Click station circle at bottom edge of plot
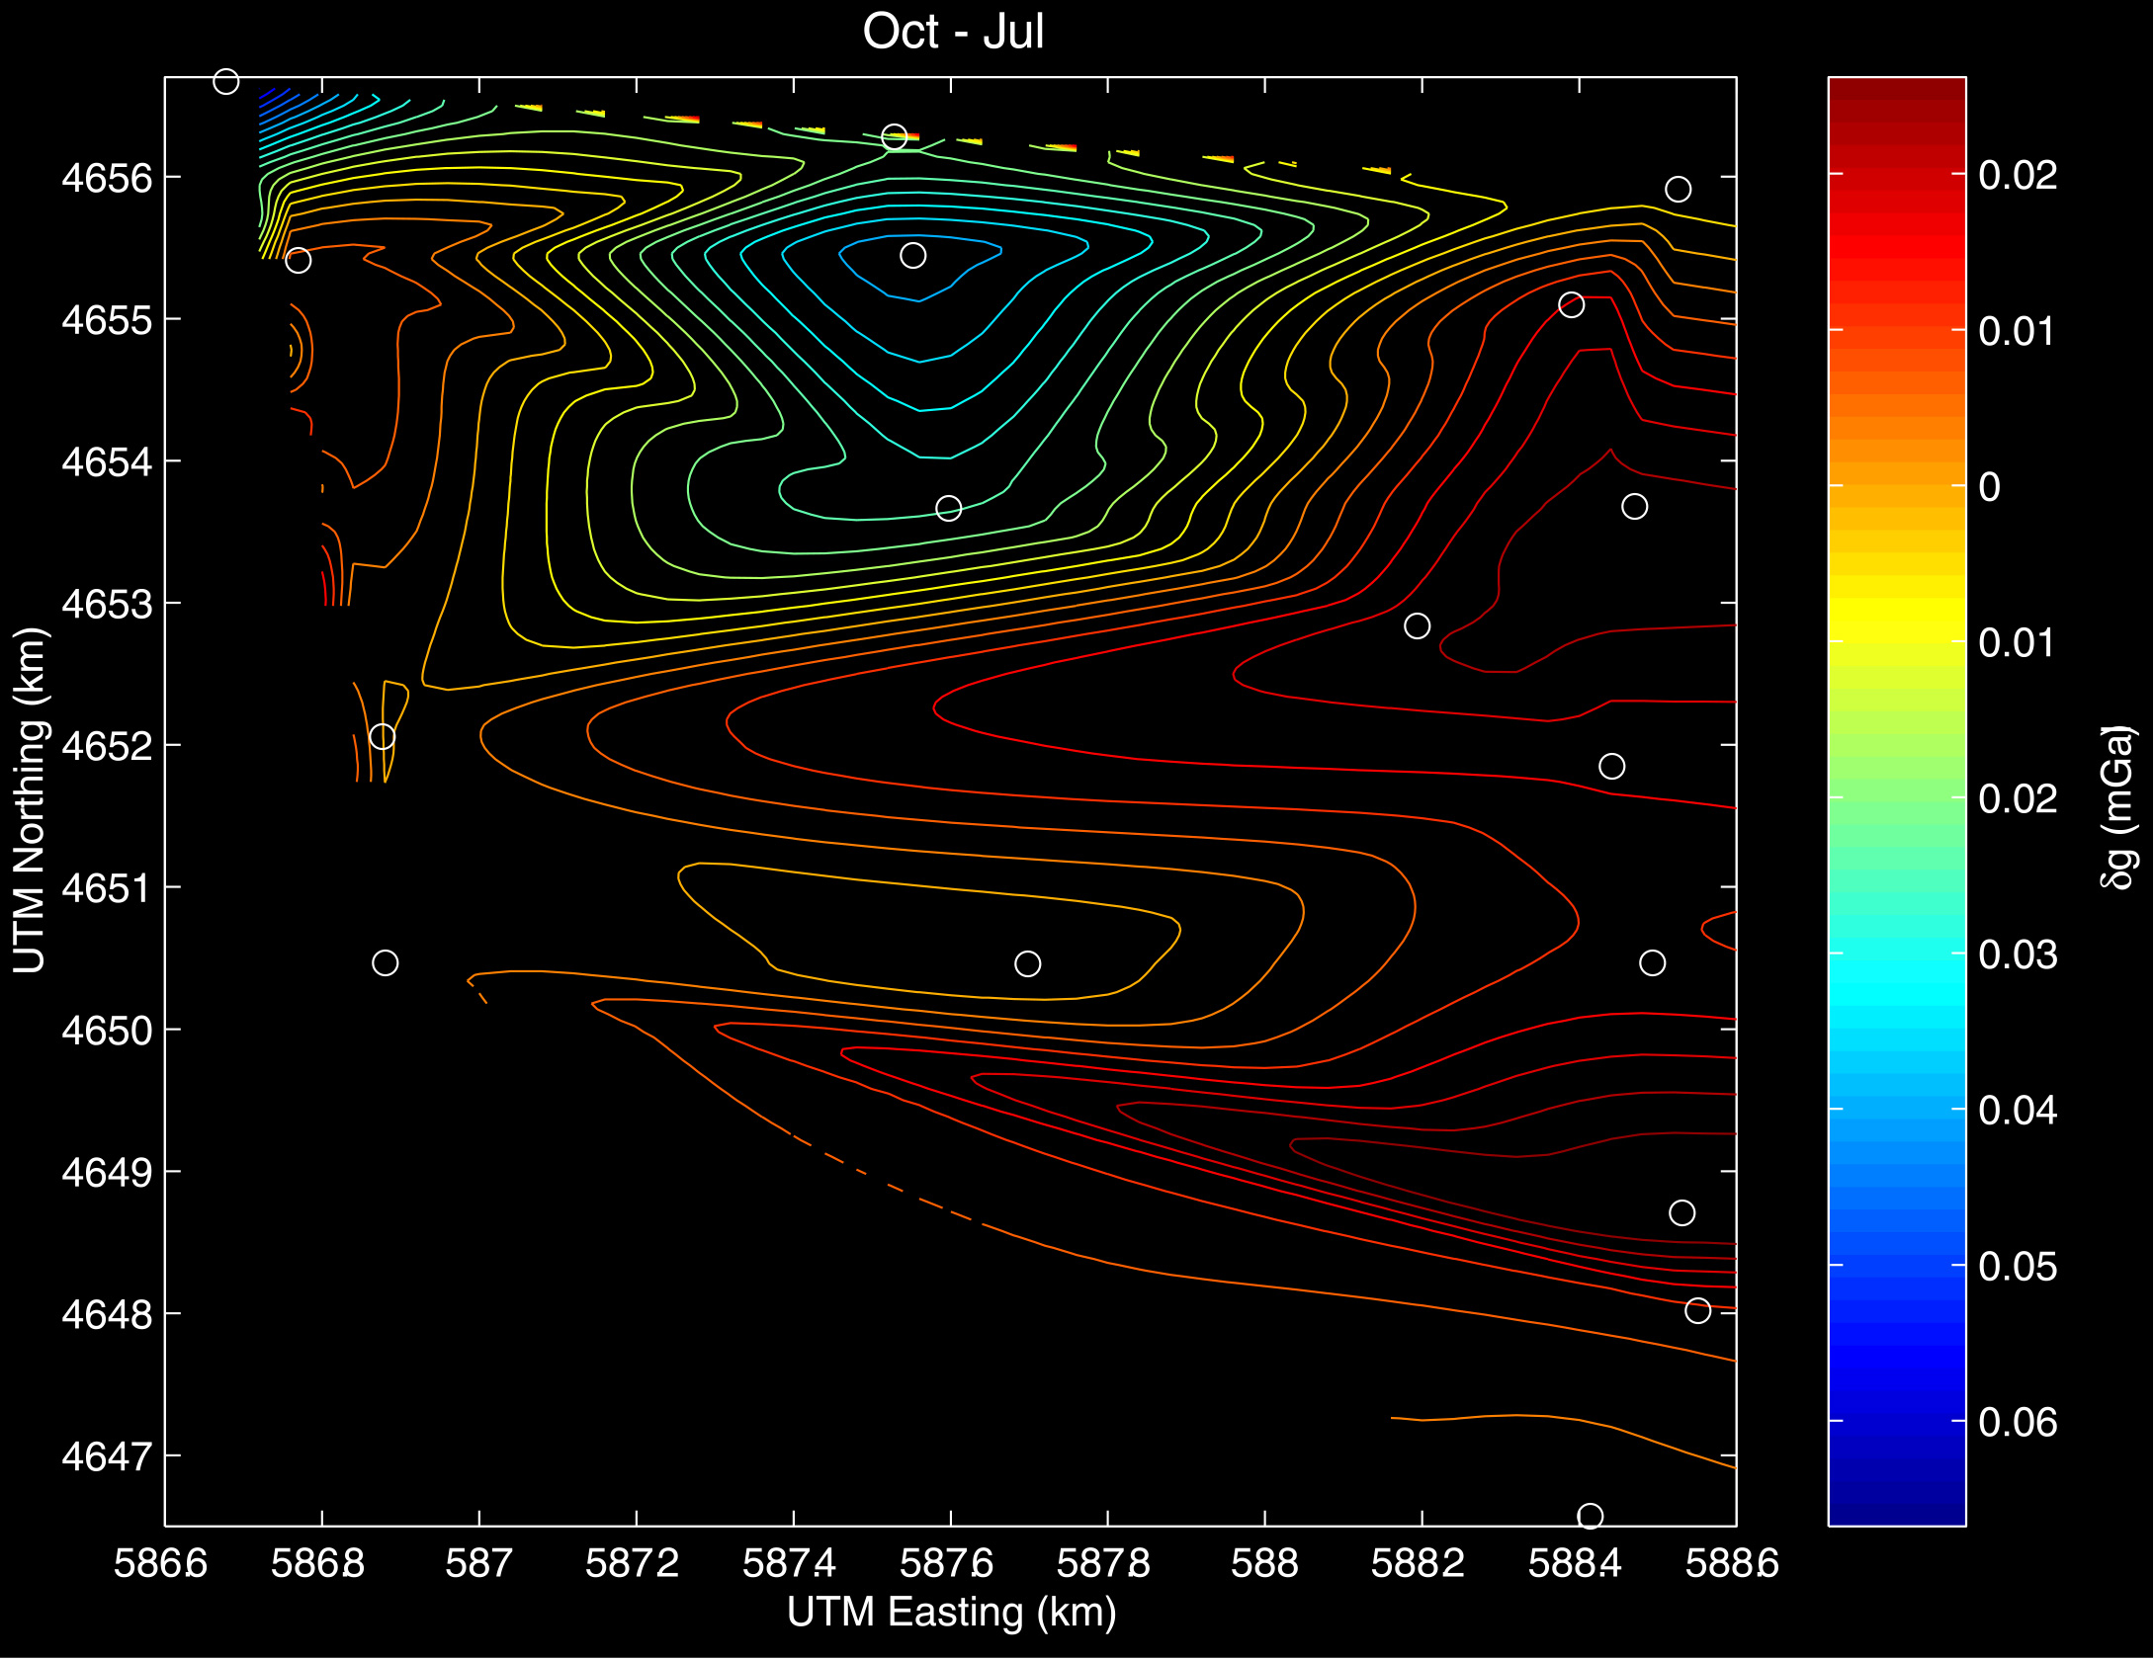Viewport: 2155px width, 1660px height. point(1590,1516)
